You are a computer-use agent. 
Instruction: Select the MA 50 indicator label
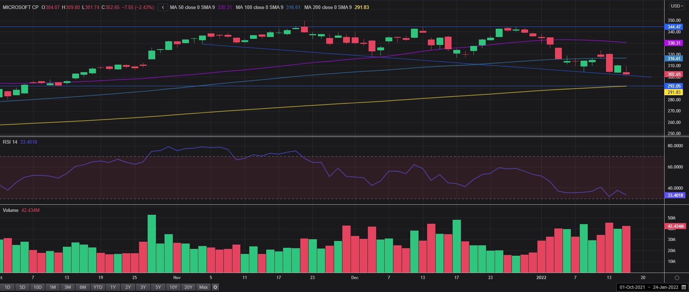(x=192, y=7)
